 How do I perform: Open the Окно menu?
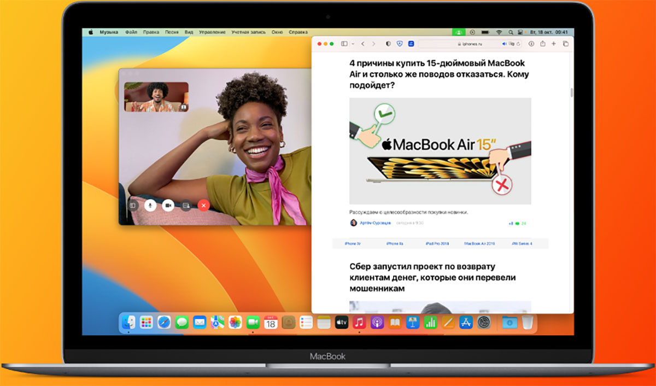(x=277, y=32)
